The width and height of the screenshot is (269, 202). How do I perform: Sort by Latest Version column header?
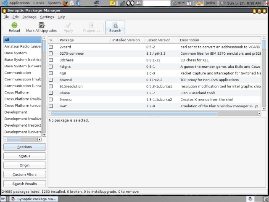[161, 40]
